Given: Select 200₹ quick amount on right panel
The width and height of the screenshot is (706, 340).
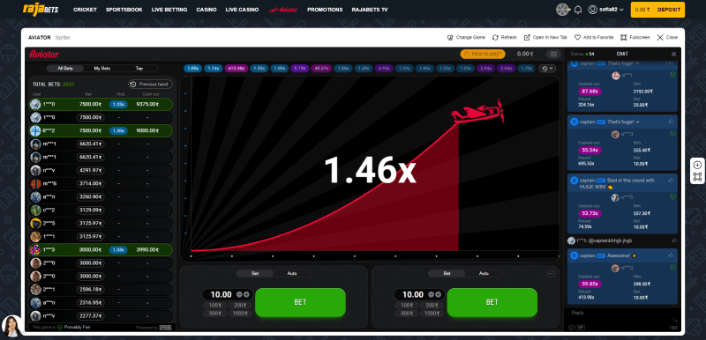Looking at the screenshot, I should click(432, 306).
